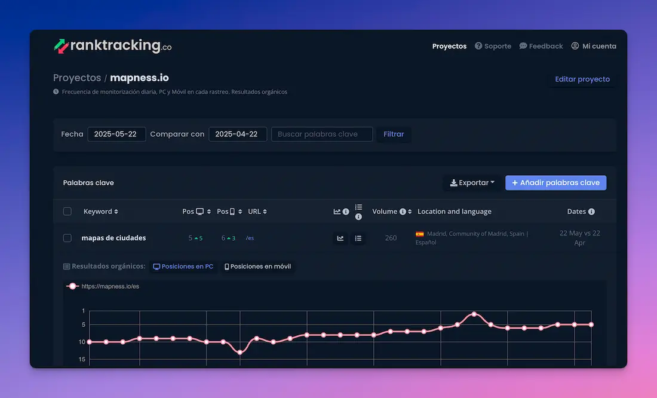Click the desktop monitor icon in the Pos column header

tap(200, 212)
